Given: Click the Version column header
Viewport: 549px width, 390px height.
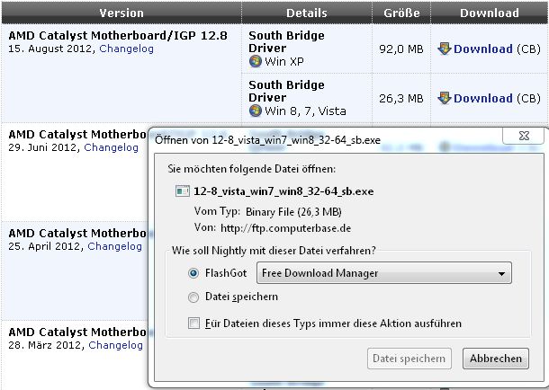Looking at the screenshot, I should tap(121, 13).
